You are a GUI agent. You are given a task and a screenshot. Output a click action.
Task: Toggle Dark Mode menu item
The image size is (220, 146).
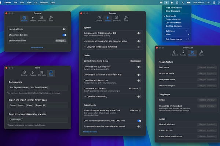[x=177, y=16]
